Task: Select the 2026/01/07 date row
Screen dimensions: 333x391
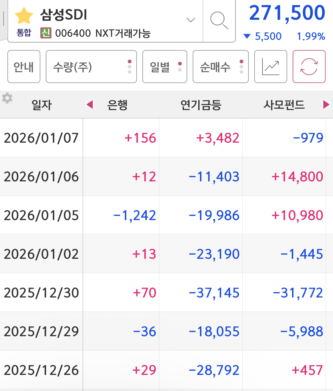Action: (166, 138)
